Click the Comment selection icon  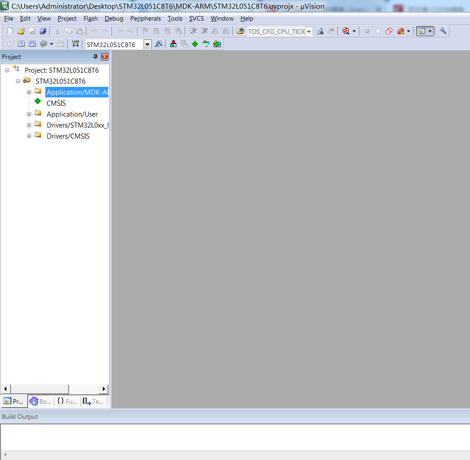click(x=215, y=31)
